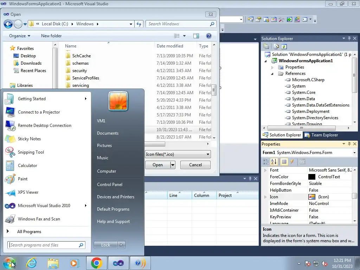Switch to the Solution Explorer tab
The image size is (360, 270).
[x=282, y=135]
